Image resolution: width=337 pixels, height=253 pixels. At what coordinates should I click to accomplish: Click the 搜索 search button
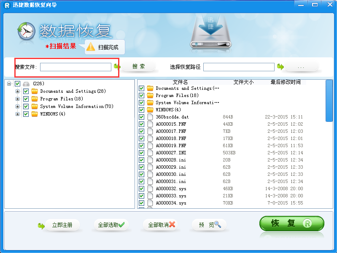coord(139,67)
